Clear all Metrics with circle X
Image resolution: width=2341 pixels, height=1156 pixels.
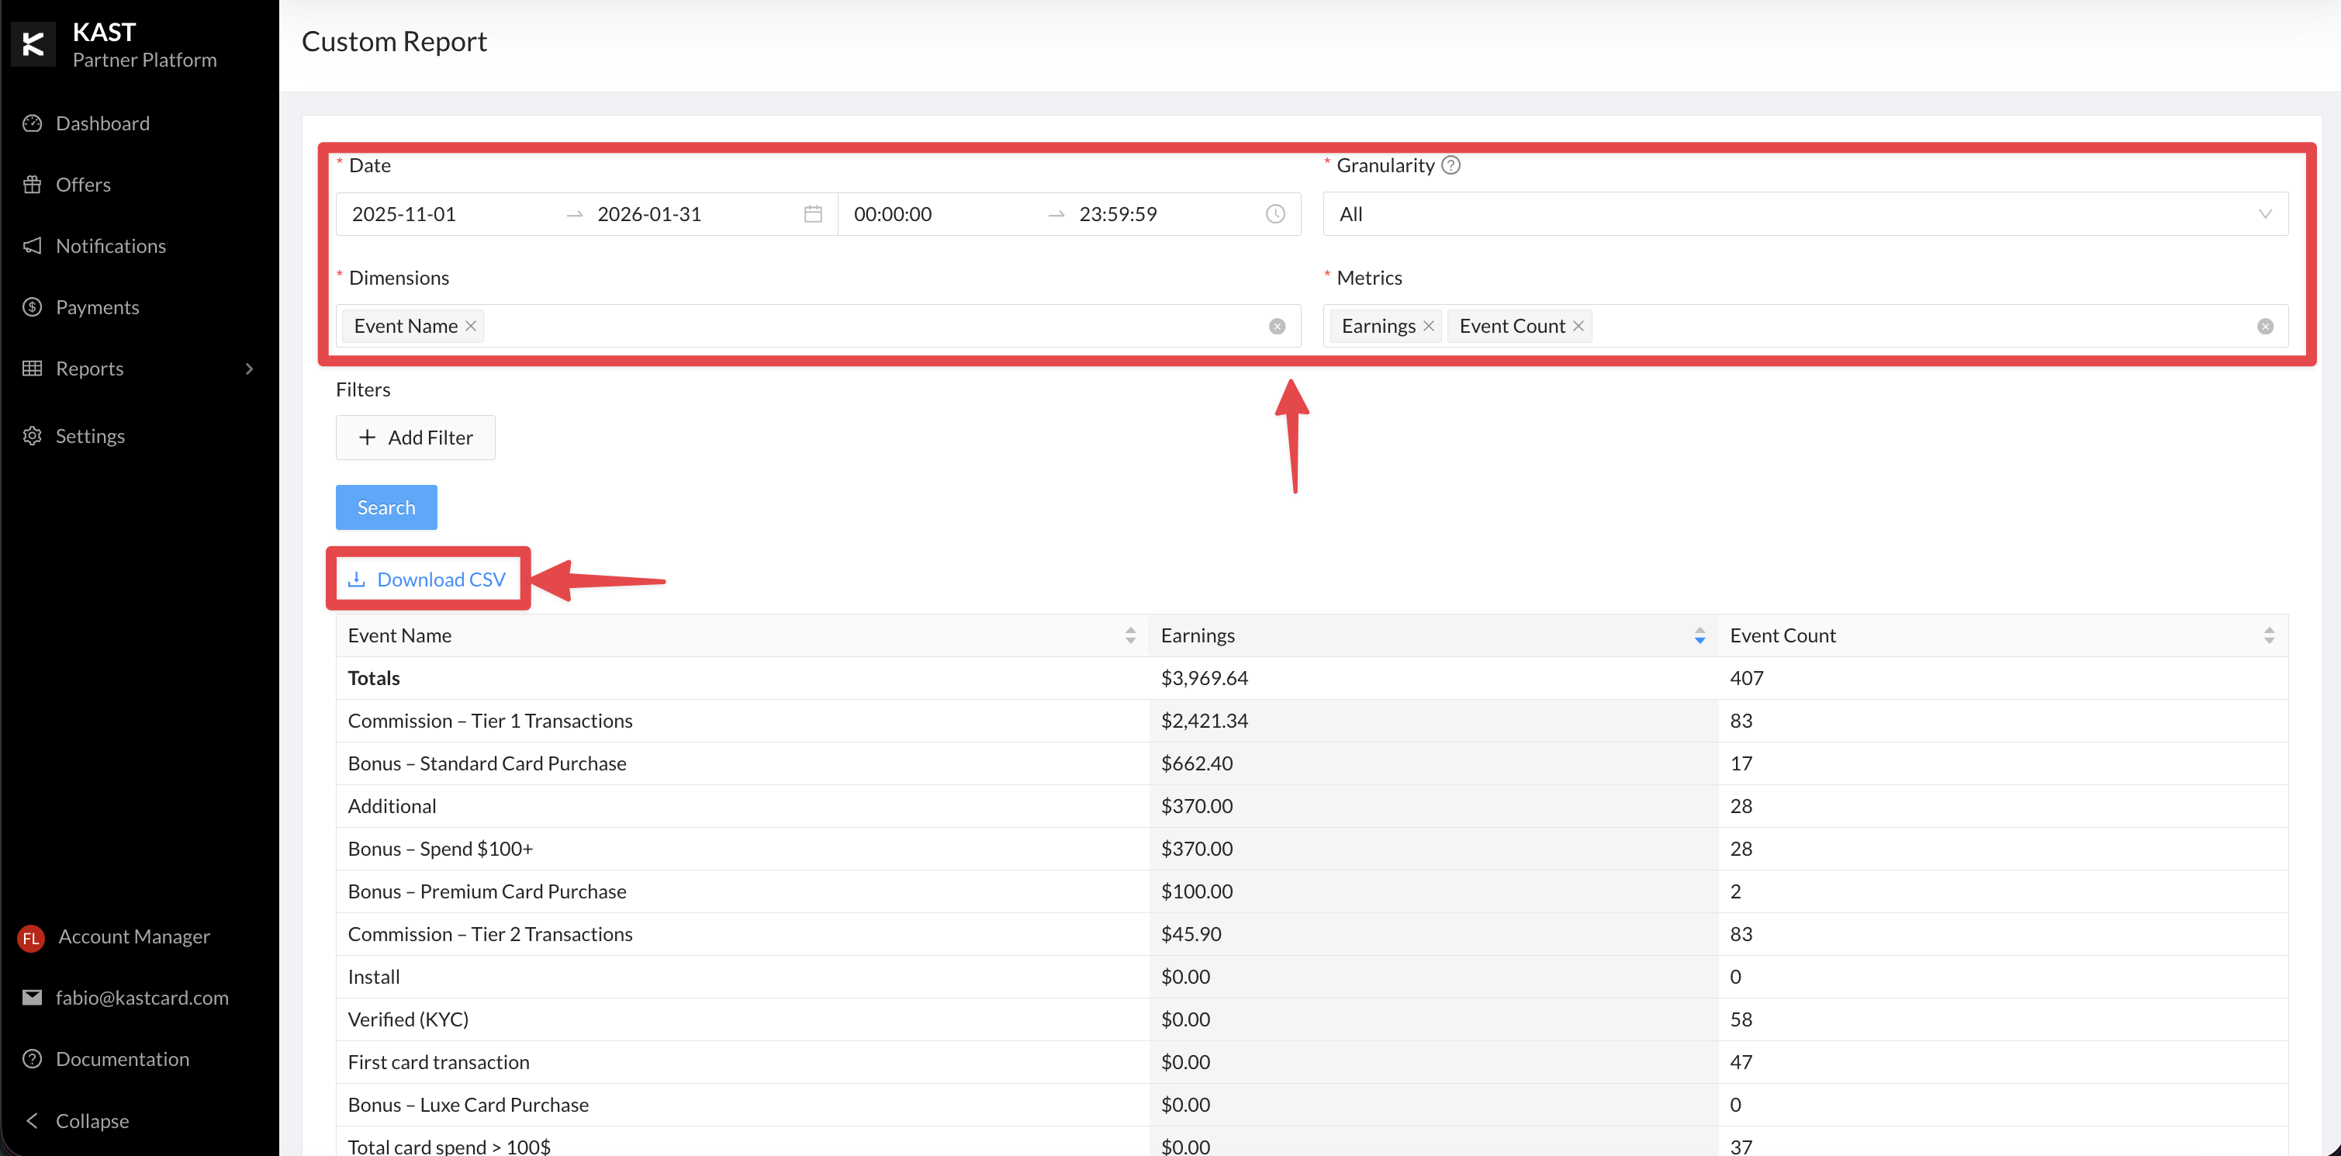pos(2265,327)
